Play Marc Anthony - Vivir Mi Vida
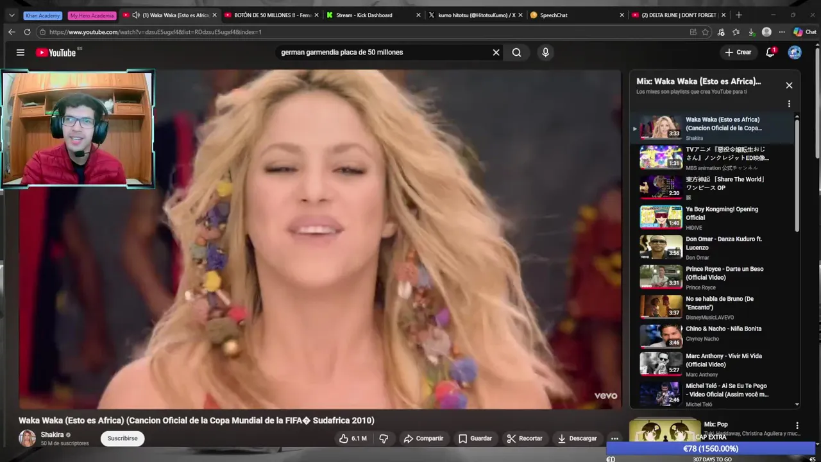The width and height of the screenshot is (821, 462). pos(712,364)
